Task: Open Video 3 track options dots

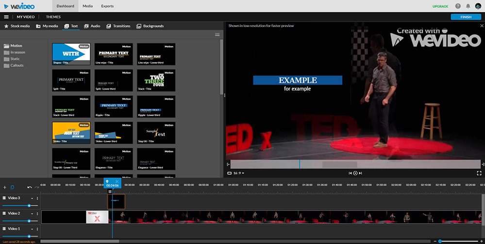Action: coord(37,198)
